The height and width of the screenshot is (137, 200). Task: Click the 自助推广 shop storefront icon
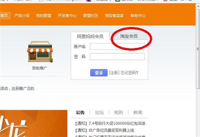[x=40, y=52]
